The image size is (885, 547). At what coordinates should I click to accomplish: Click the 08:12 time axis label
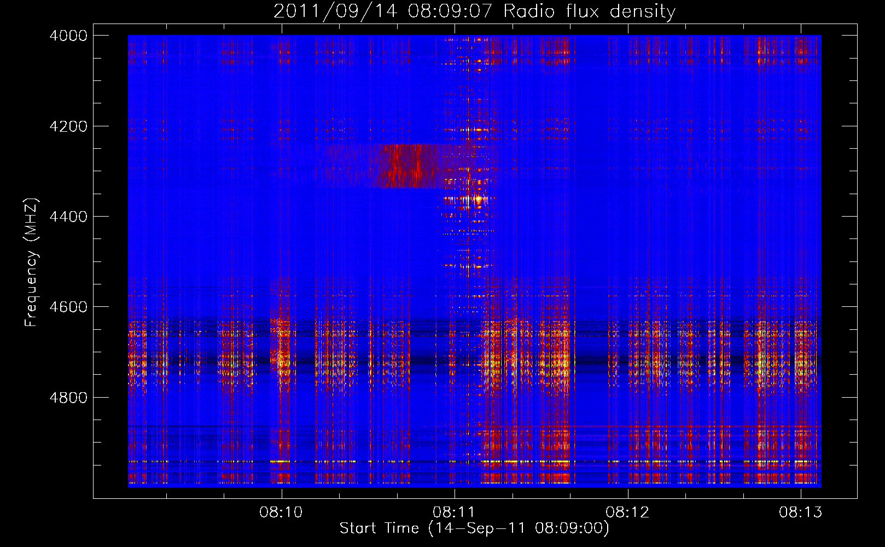pyautogui.click(x=627, y=512)
